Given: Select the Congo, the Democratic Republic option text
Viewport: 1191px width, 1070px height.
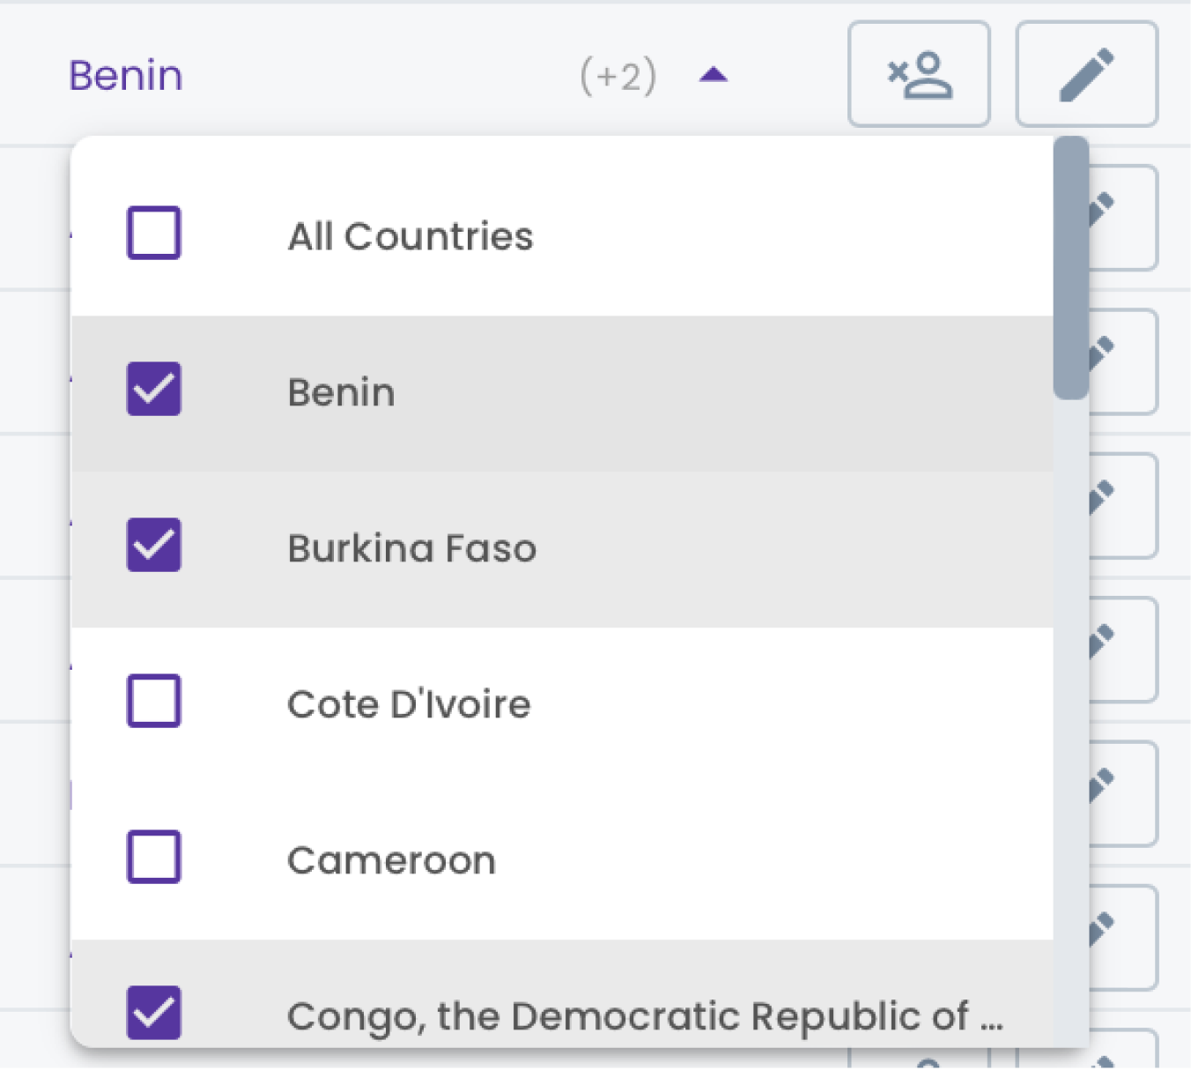Looking at the screenshot, I should [645, 1016].
